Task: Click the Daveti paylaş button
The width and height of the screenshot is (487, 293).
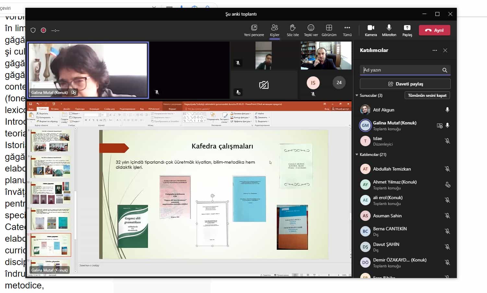Action: click(405, 84)
